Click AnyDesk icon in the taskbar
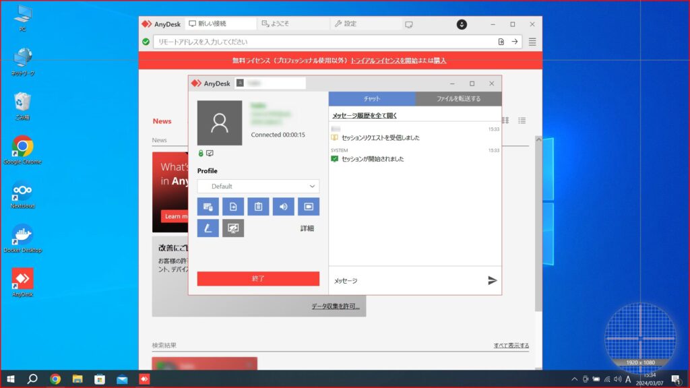The image size is (690, 388). point(144,379)
